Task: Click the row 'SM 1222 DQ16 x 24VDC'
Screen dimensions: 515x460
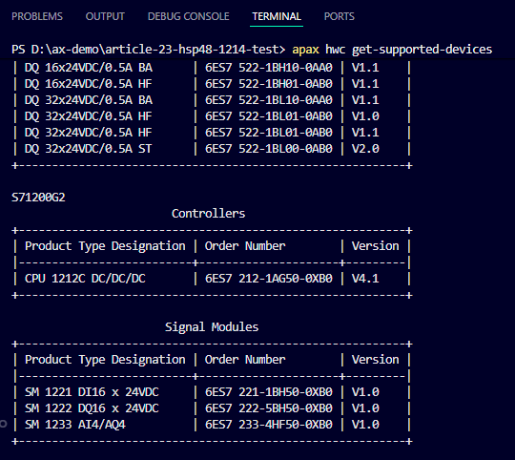Action: point(212,408)
